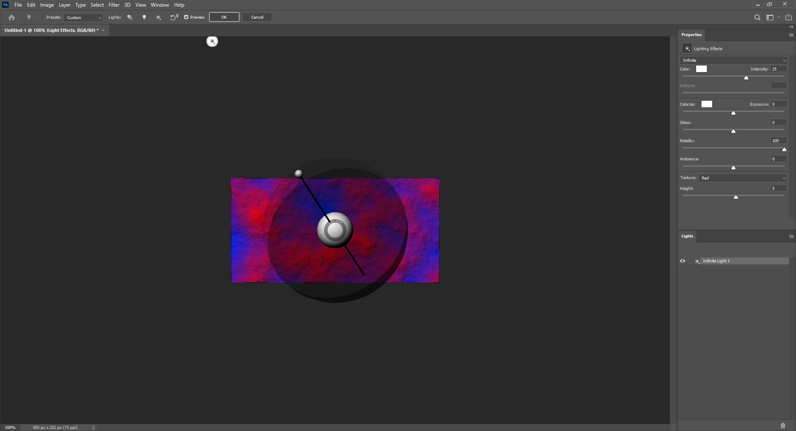Click the Lighting Effects icon in the Properties panel
The image size is (796, 431).
(687, 48)
